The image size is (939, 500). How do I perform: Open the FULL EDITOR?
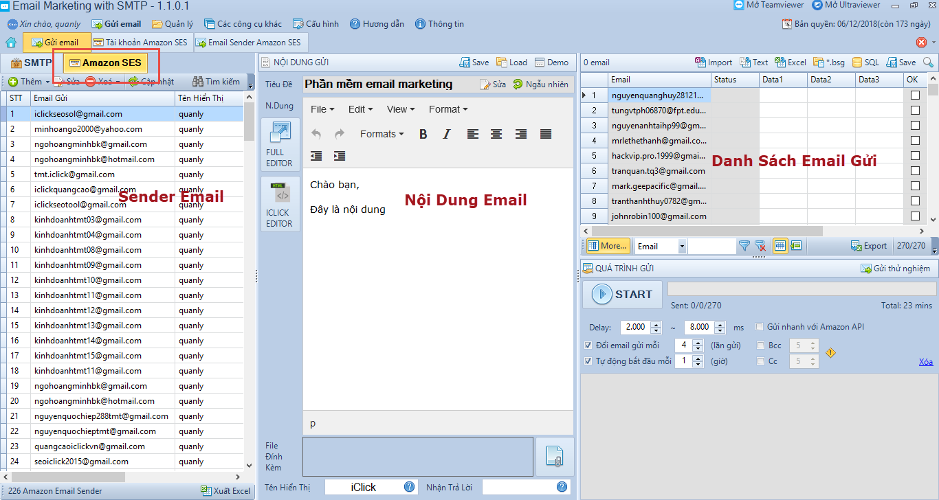(280, 144)
